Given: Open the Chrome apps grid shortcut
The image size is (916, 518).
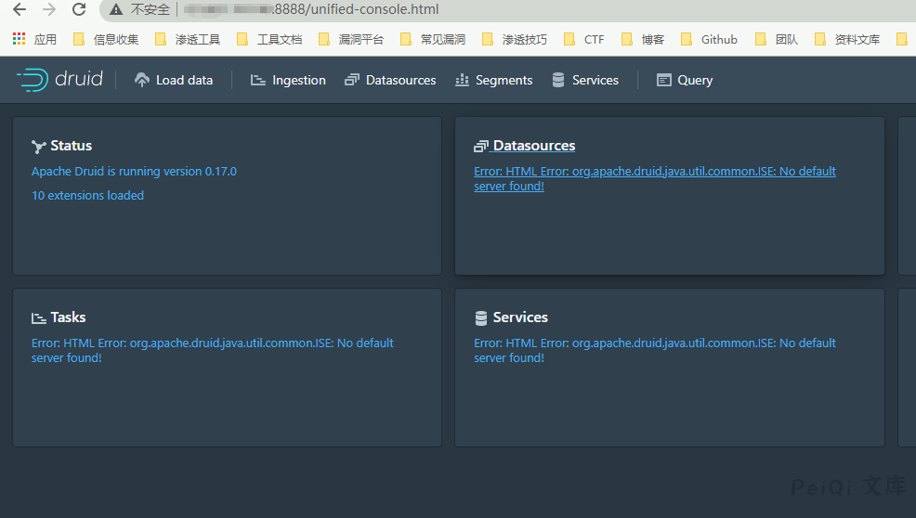Looking at the screenshot, I should click(x=19, y=39).
